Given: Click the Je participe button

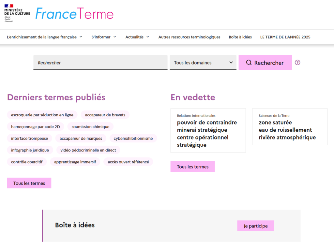Looking at the screenshot, I should pyautogui.click(x=255, y=225).
